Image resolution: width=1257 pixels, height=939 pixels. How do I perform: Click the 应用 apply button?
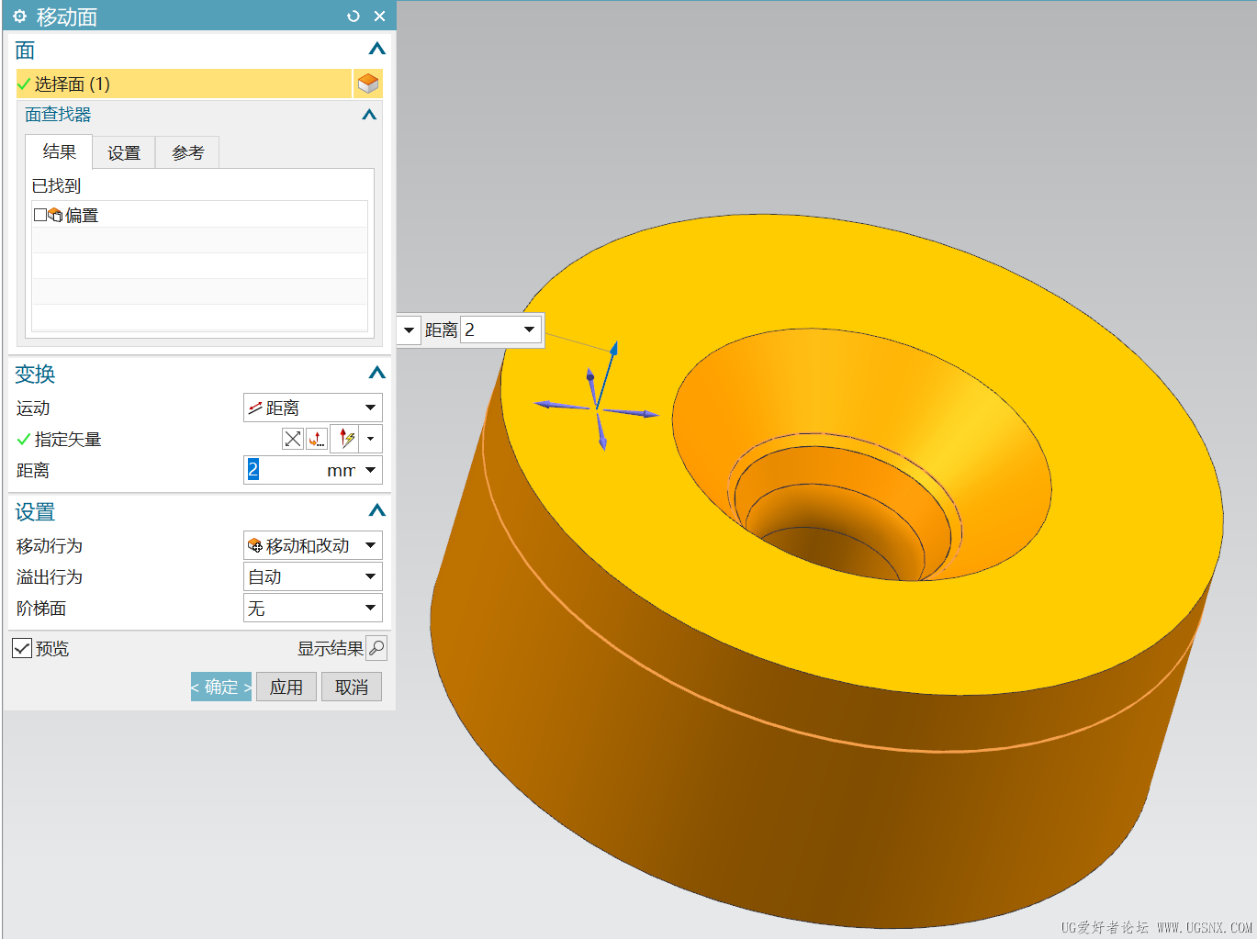[286, 687]
